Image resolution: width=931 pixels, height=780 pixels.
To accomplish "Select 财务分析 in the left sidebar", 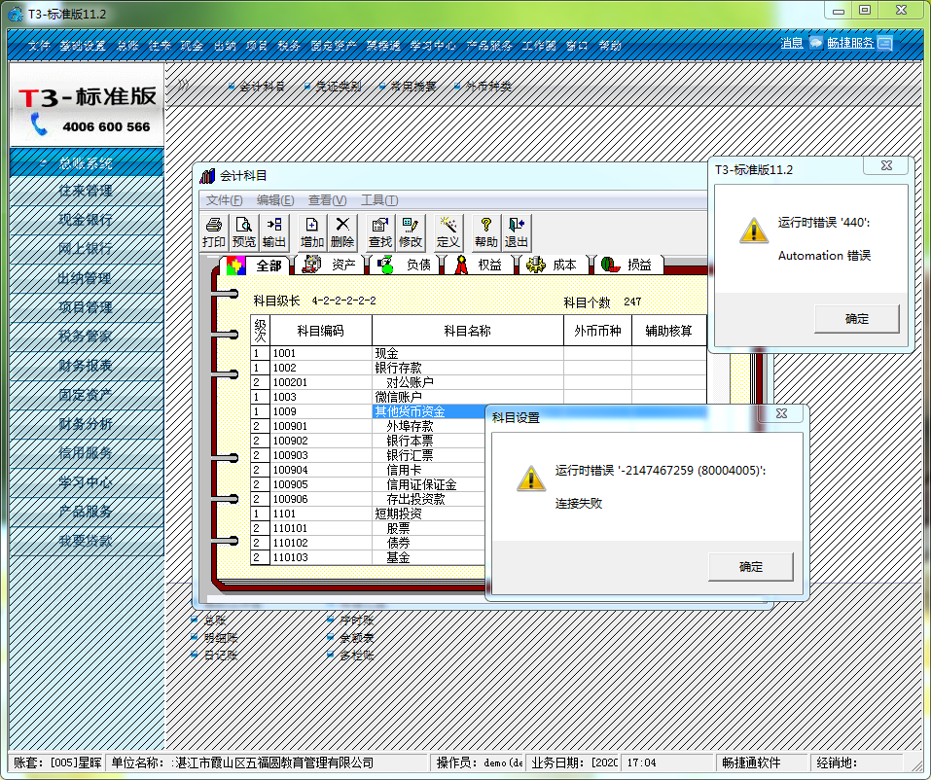I will [x=87, y=424].
